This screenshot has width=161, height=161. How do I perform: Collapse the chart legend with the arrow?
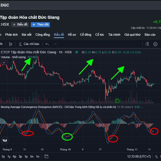4,62
